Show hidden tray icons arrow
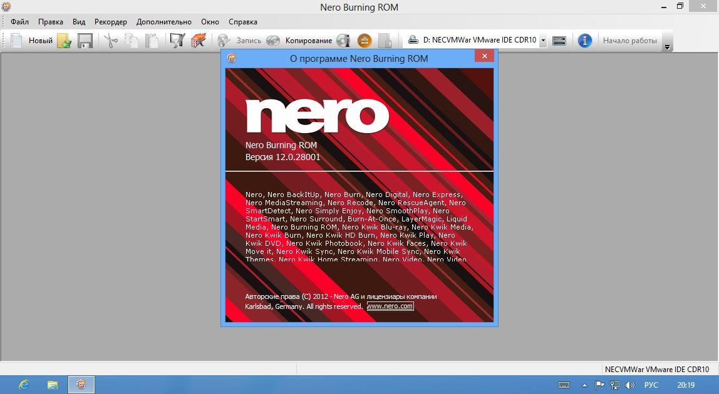 pyautogui.click(x=584, y=385)
